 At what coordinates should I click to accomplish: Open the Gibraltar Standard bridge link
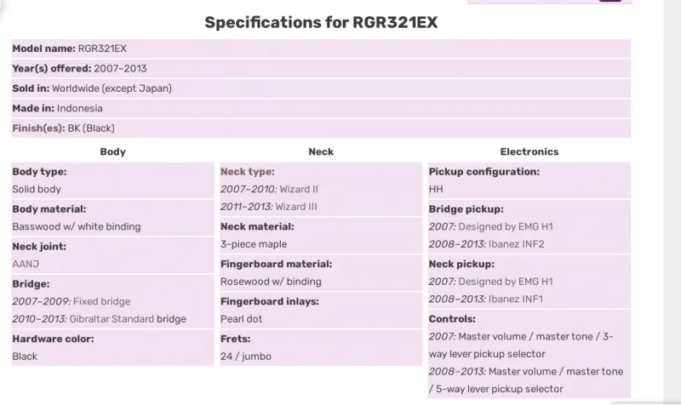pyautogui.click(x=112, y=319)
